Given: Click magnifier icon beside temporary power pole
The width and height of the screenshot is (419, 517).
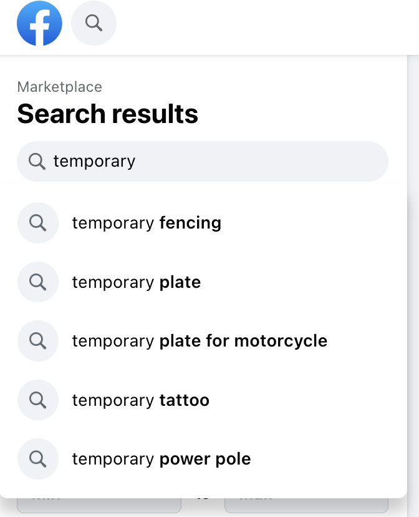Looking at the screenshot, I should pos(38,459).
